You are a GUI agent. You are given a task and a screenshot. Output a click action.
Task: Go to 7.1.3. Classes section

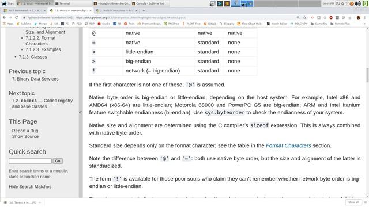33,57
